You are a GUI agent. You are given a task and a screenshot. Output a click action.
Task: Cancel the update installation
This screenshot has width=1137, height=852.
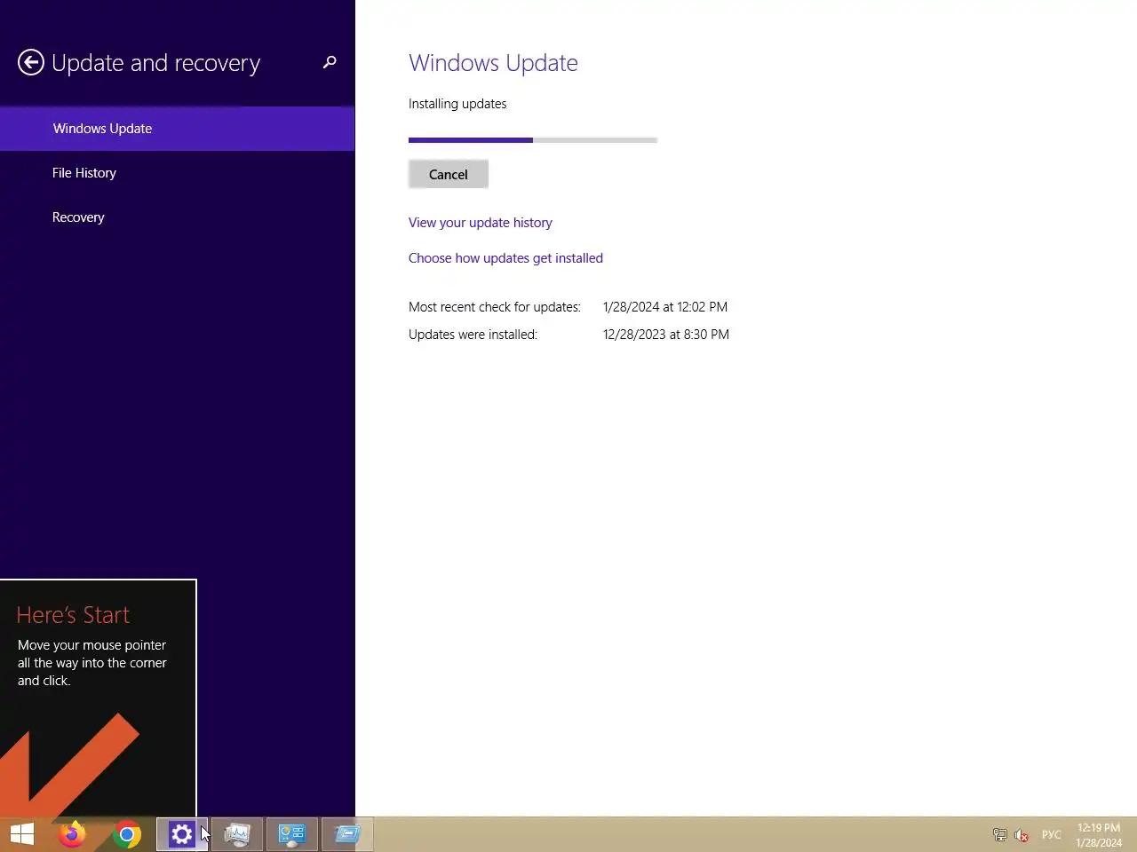click(x=449, y=174)
